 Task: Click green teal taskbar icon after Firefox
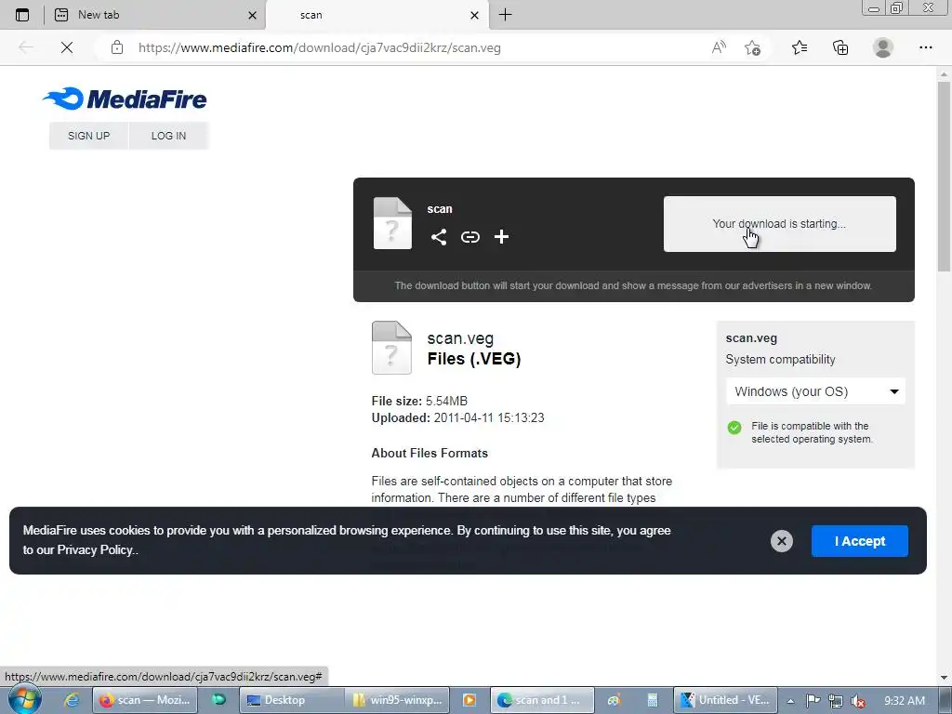pyautogui.click(x=218, y=700)
